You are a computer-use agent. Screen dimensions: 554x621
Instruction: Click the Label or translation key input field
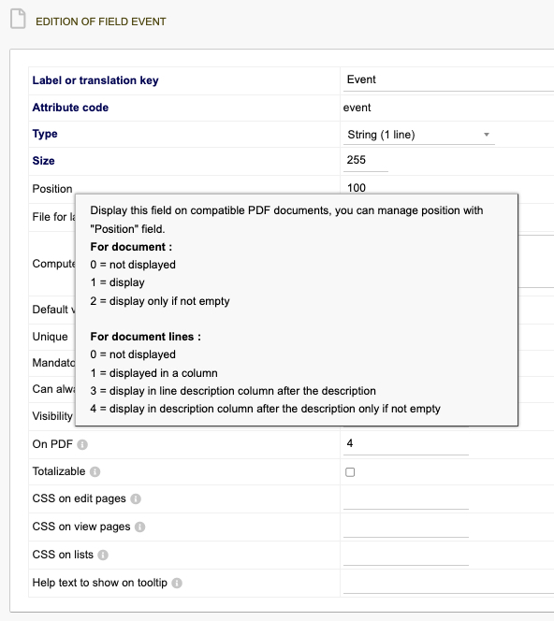click(x=448, y=80)
